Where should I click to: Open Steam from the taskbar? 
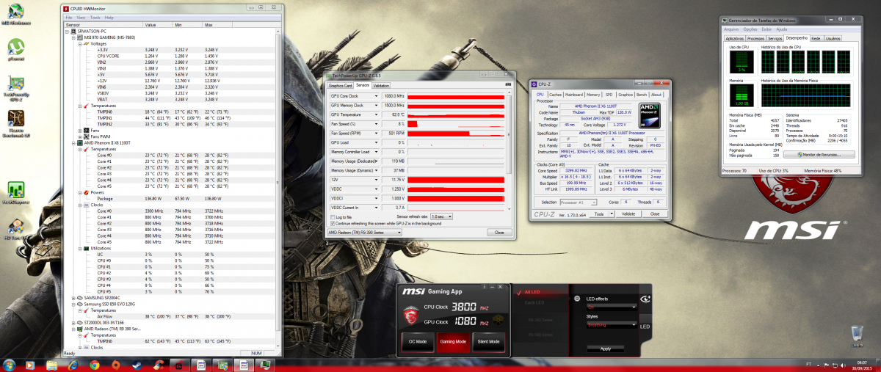137,365
